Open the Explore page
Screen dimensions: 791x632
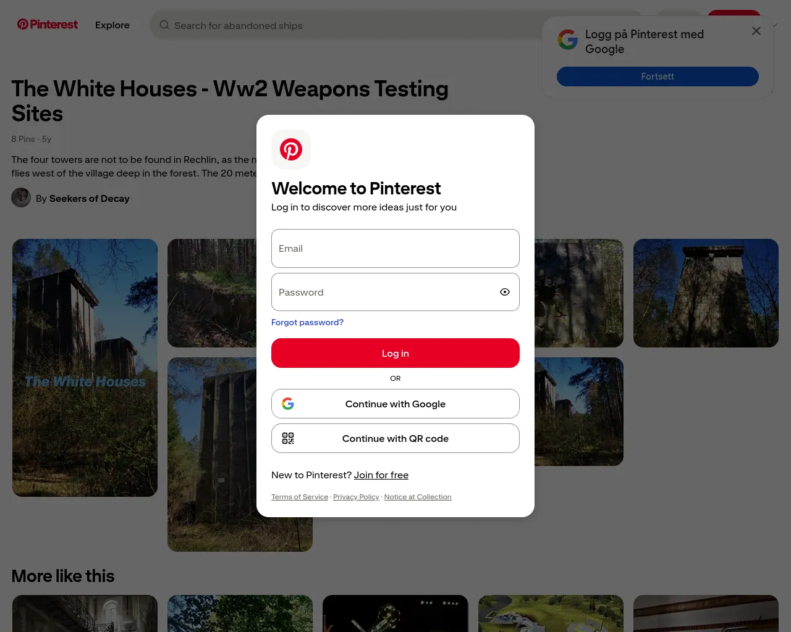[x=112, y=25]
